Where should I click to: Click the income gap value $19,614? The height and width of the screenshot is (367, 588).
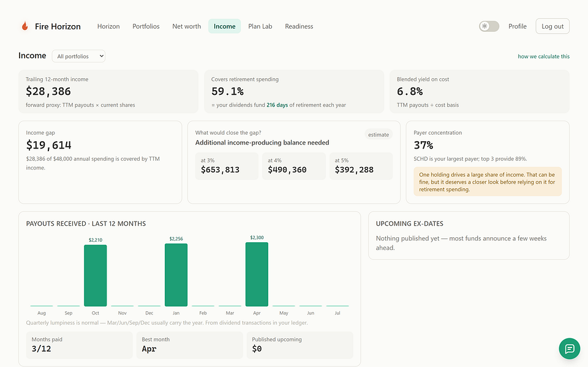49,145
